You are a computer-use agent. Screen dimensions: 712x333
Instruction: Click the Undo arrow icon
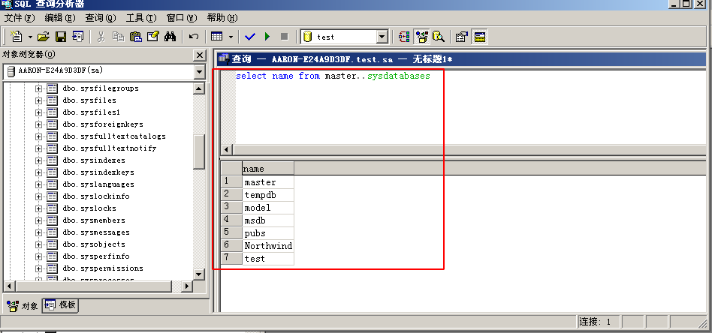(x=194, y=37)
